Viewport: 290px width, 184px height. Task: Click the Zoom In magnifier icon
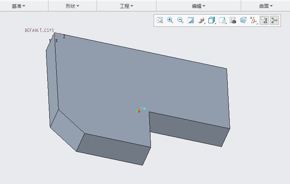(170, 20)
